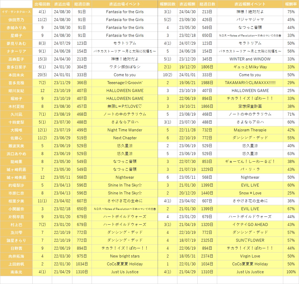This screenshot has width=299, height=284.
Task: Select the 出場回数 column header
Action: coord(42,4)
